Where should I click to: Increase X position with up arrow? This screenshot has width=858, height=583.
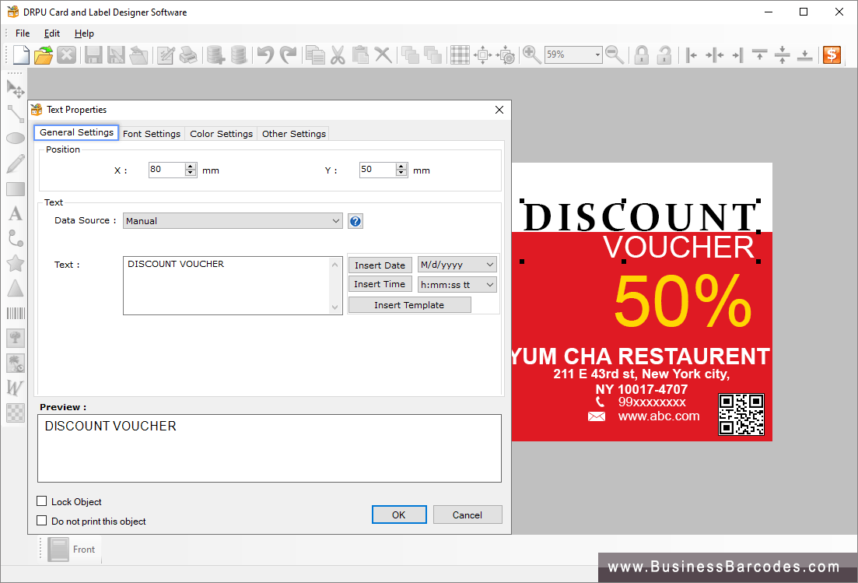[x=191, y=167]
